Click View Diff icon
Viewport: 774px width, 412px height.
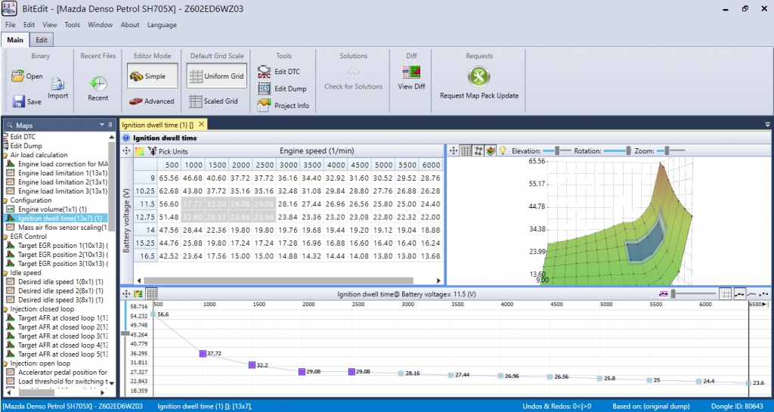coord(411,72)
